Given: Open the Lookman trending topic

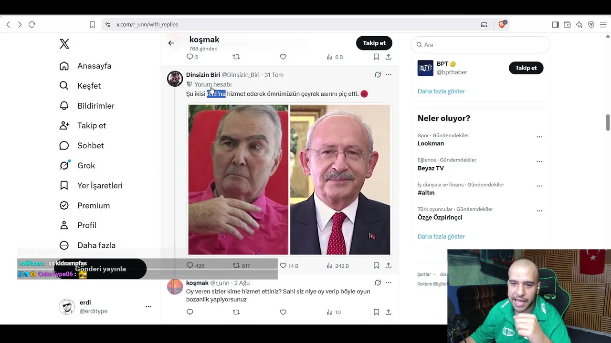Looking at the screenshot, I should [431, 143].
